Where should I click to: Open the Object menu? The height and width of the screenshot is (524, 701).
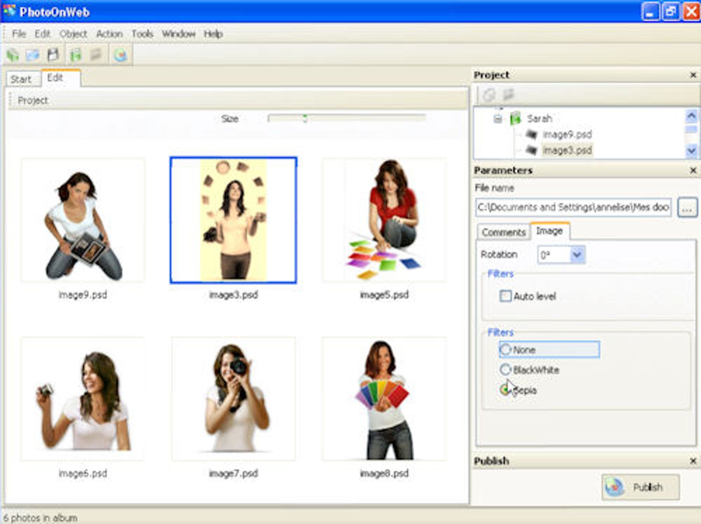point(73,34)
